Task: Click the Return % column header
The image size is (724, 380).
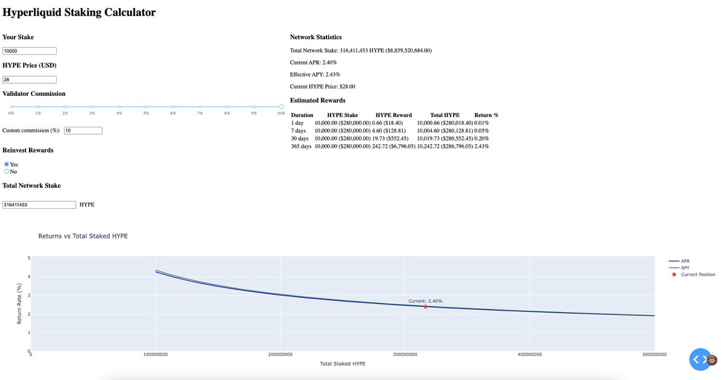Action: [x=486, y=115]
